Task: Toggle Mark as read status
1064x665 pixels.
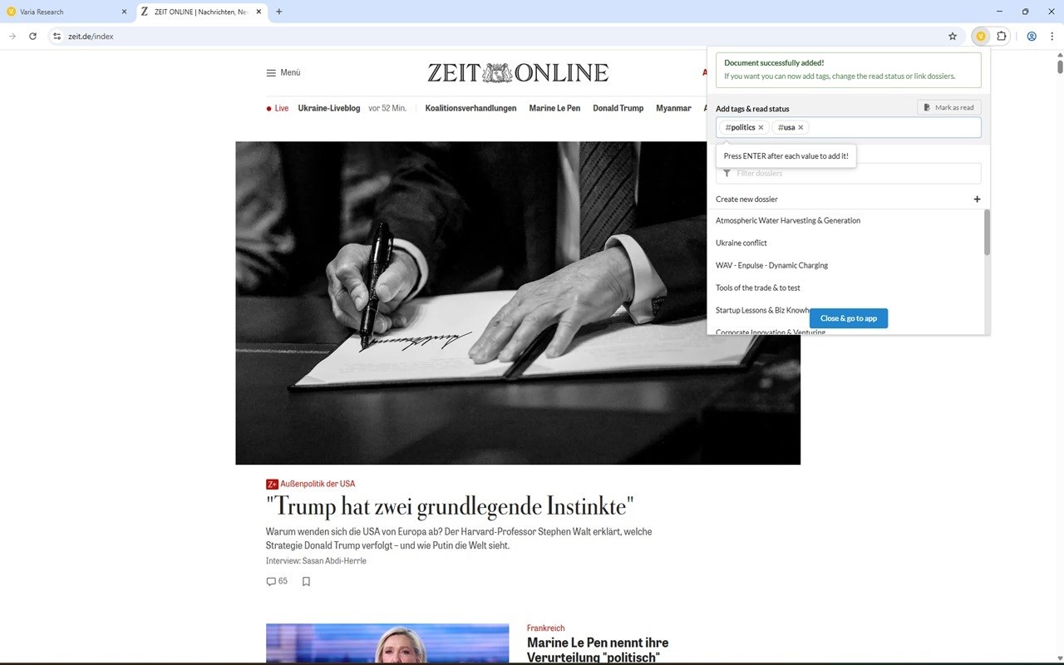Action: [x=948, y=107]
